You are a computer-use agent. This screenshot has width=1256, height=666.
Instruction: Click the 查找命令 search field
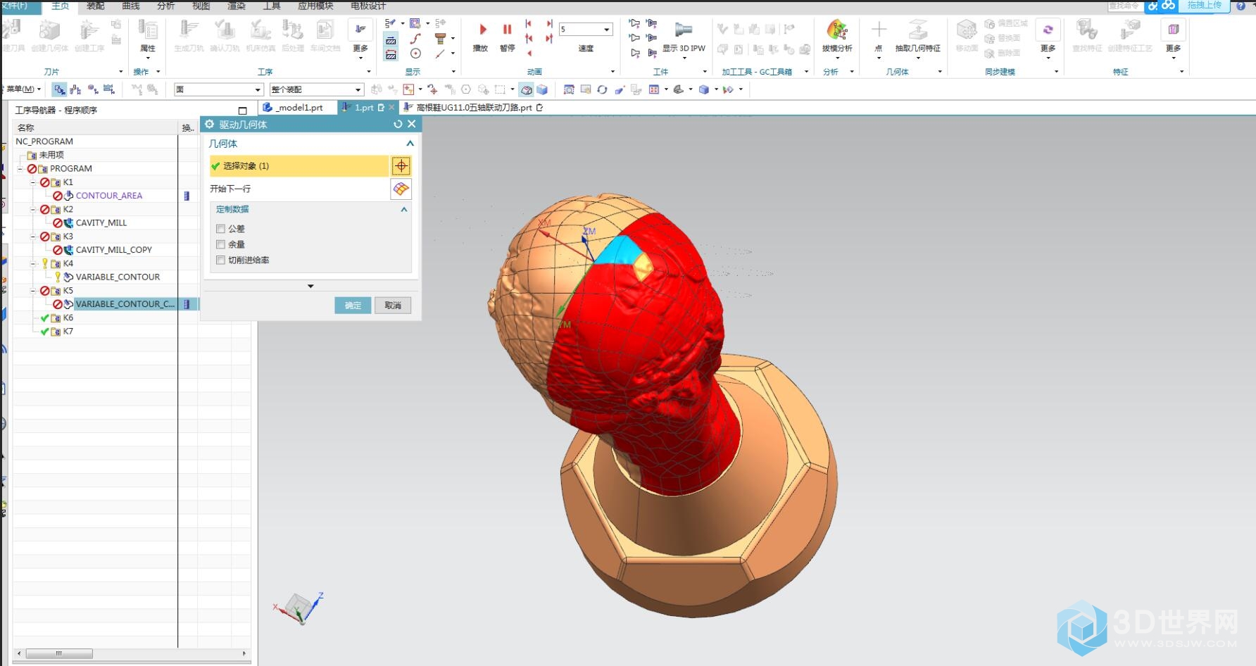(1124, 6)
